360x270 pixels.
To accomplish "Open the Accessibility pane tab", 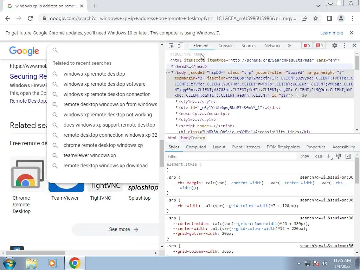I will (x=343, y=147).
